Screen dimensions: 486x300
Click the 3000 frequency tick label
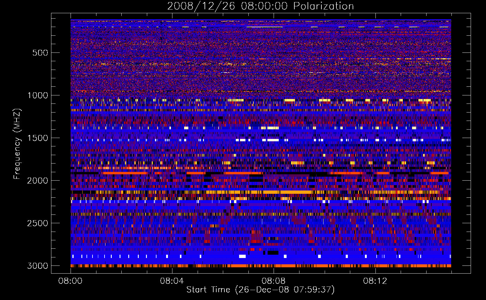pyautogui.click(x=38, y=266)
